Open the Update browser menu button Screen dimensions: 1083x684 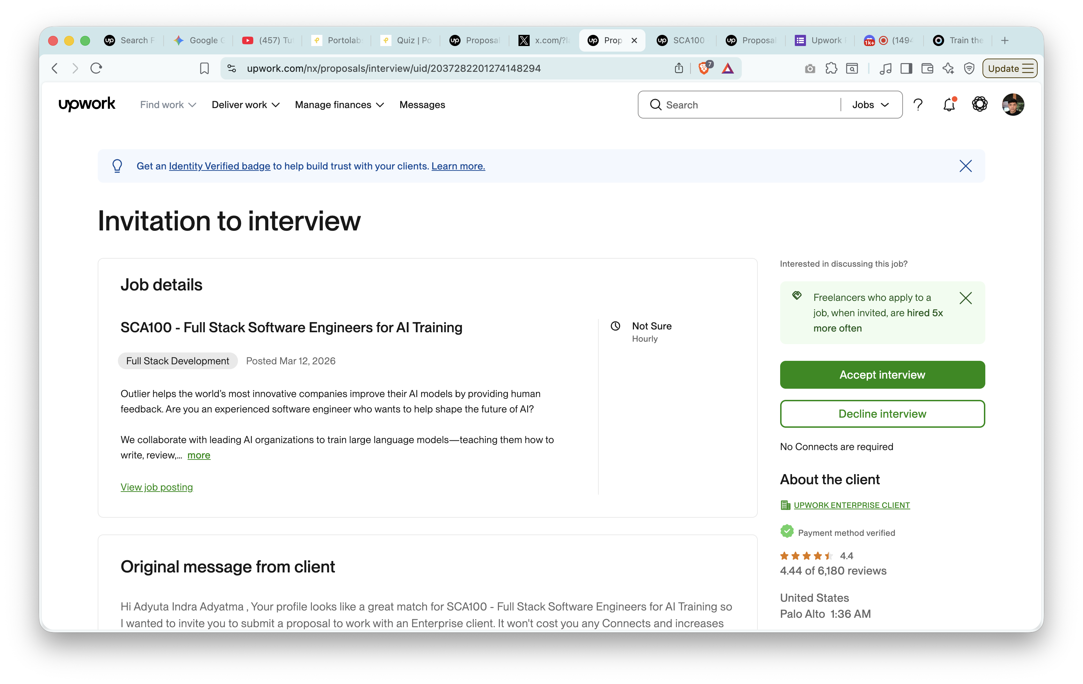point(1010,68)
